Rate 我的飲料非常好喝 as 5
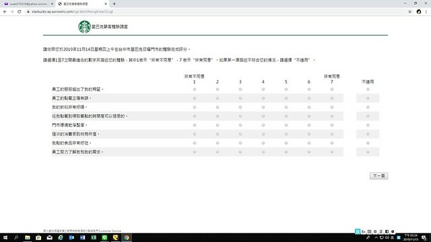Screen dimensions: 431x242 pyautogui.click(x=286, y=108)
